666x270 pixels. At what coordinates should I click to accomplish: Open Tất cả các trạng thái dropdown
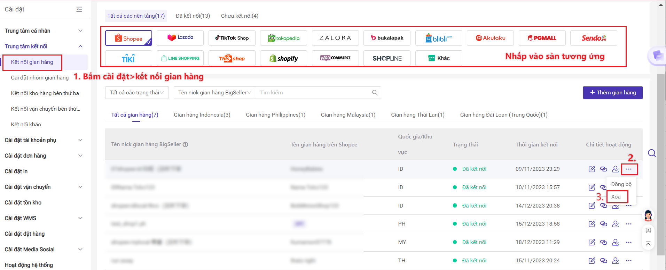pos(137,93)
